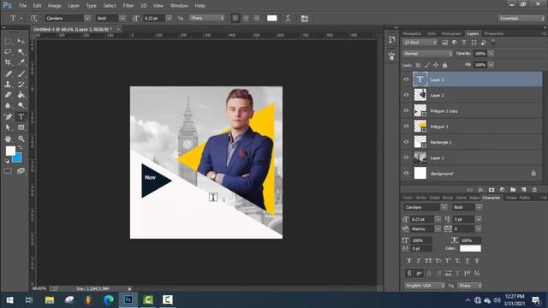Select the Eyedropper tool
This screenshot has height=308, width=548.
point(21,62)
